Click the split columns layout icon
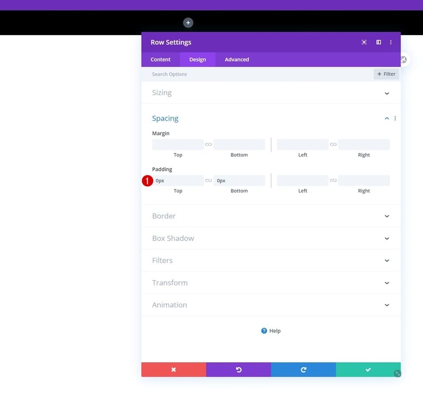423x395 pixels. (378, 42)
